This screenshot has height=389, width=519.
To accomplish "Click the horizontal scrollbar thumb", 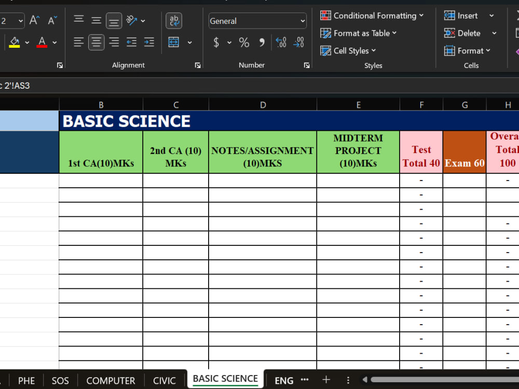I will [x=445, y=380].
